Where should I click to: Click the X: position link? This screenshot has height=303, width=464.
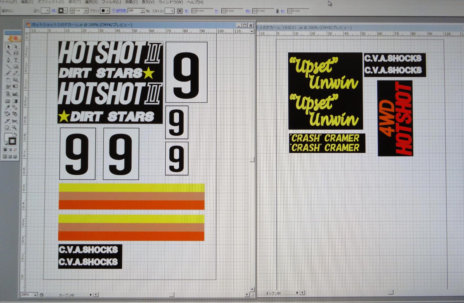(186, 11)
